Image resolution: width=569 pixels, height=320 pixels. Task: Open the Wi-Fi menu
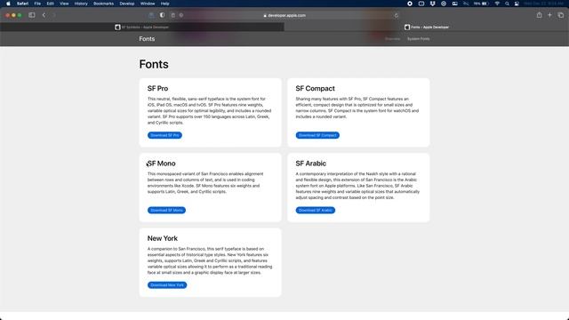pyautogui.click(x=497, y=4)
